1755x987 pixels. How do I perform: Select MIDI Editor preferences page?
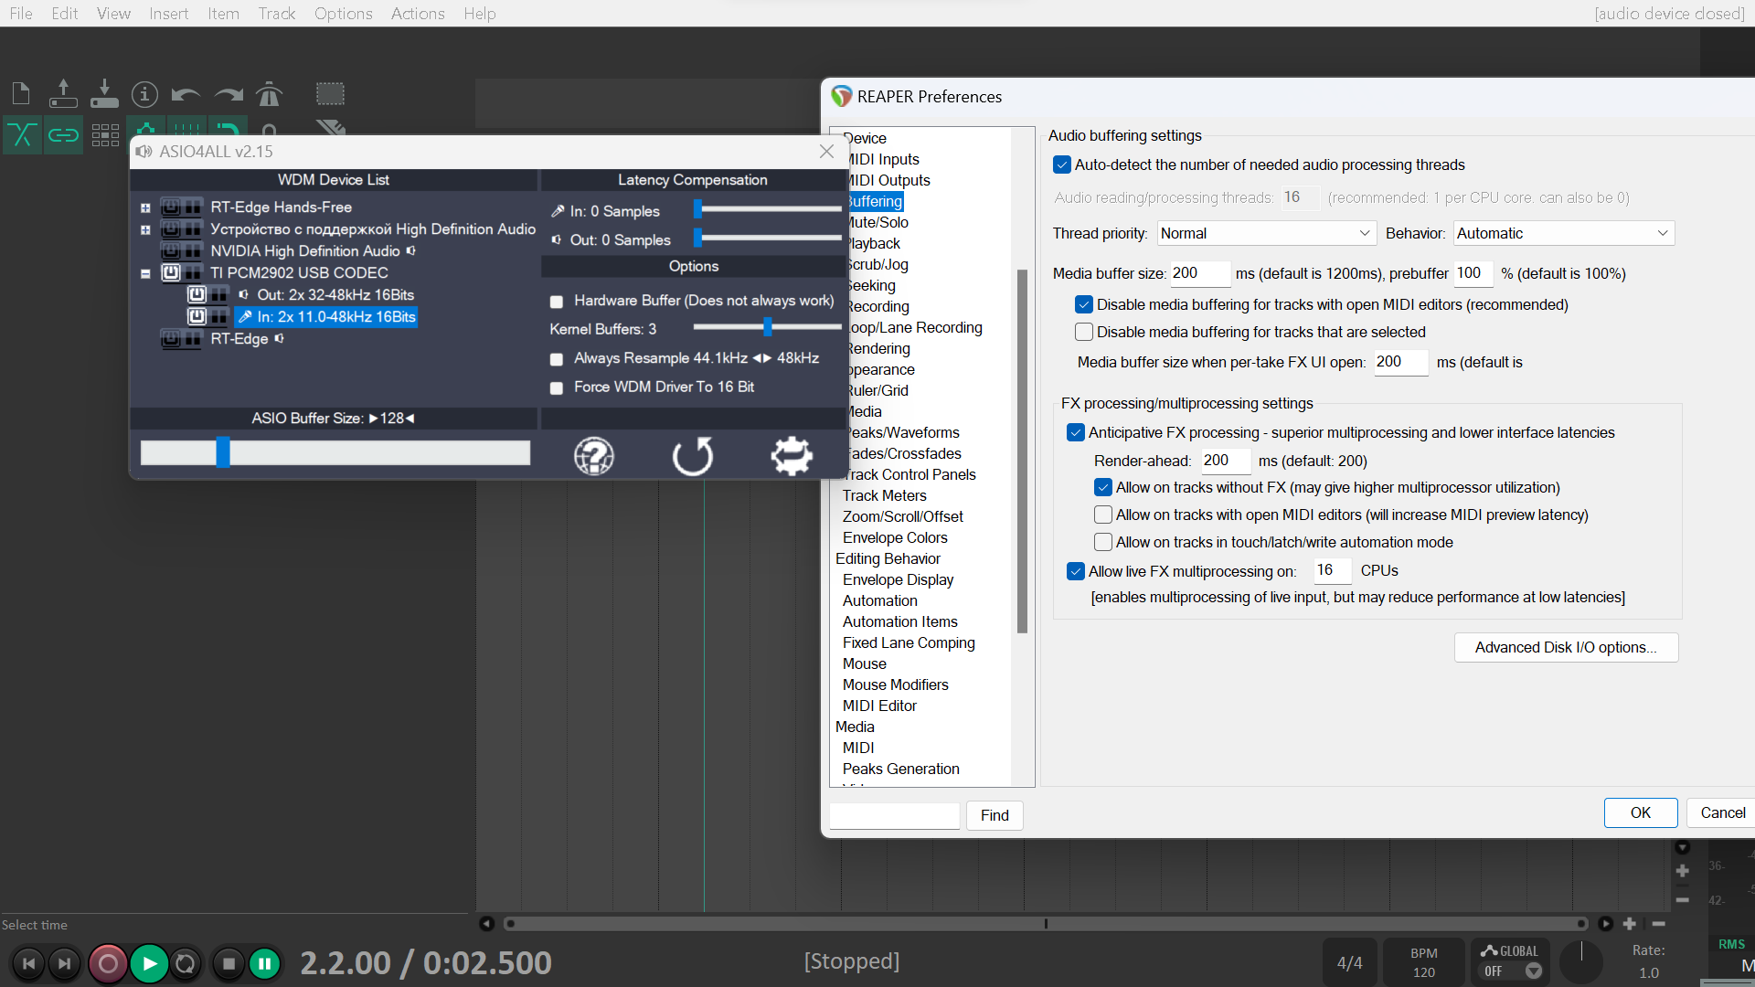[879, 706]
